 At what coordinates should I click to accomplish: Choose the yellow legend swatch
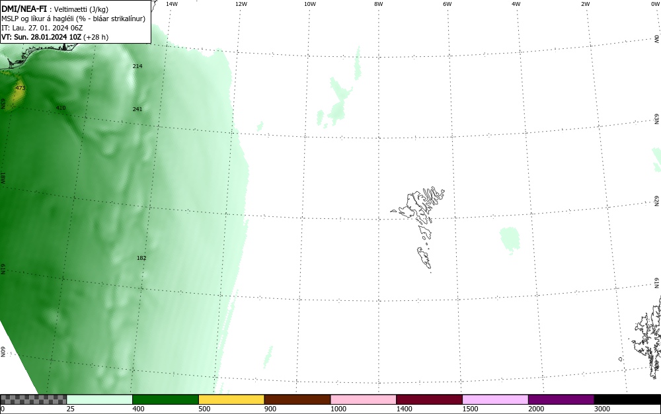pos(231,399)
